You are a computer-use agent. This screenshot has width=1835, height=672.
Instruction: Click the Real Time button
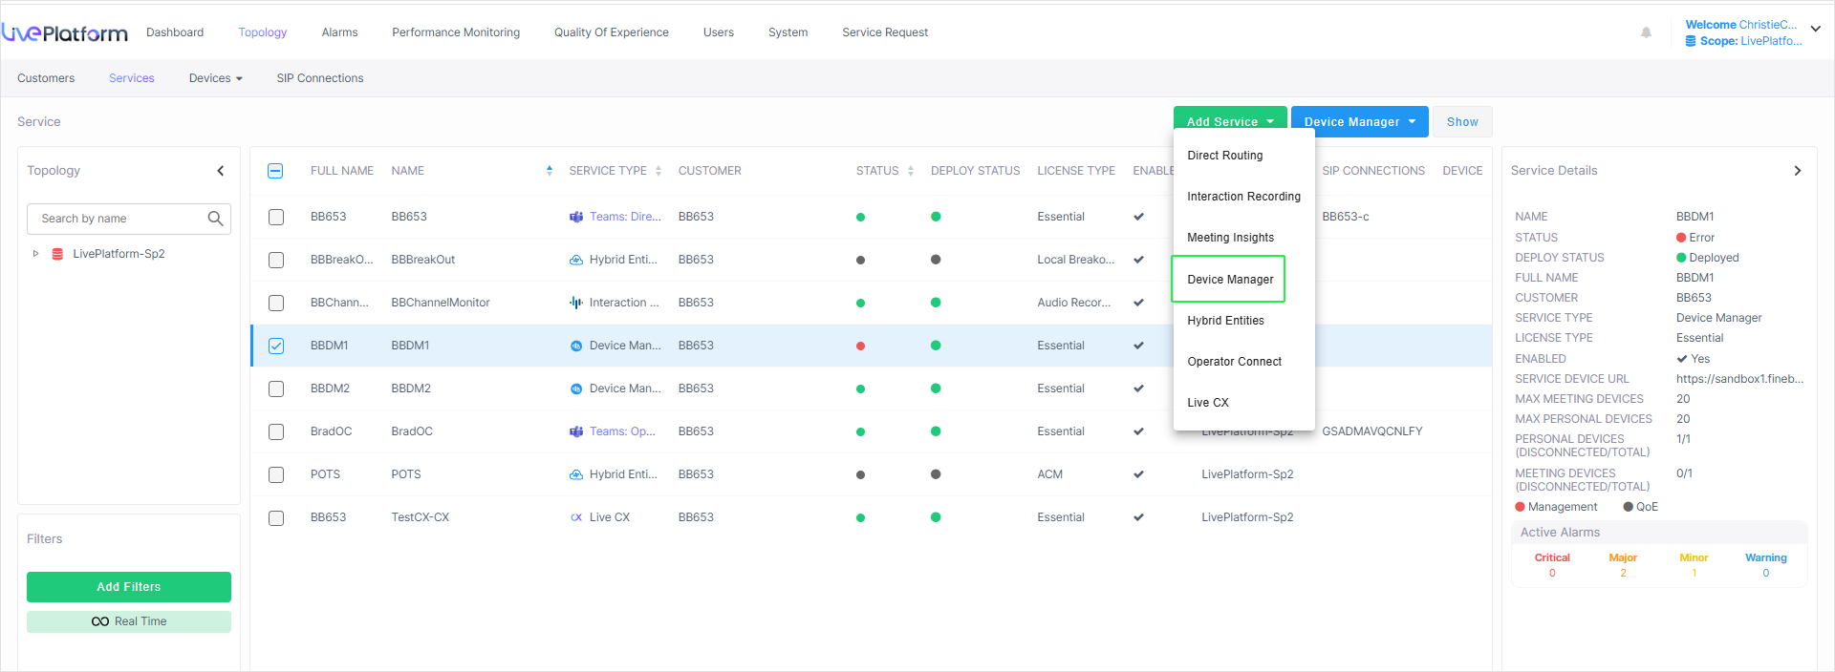pos(129,621)
